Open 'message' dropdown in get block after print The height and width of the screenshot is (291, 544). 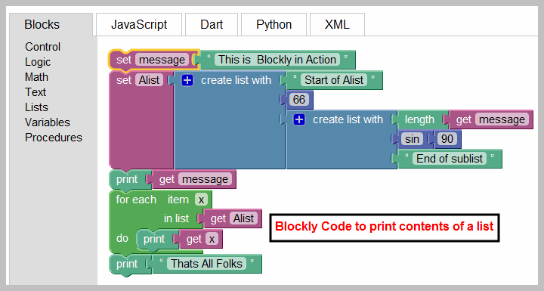tap(205, 180)
